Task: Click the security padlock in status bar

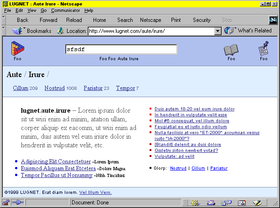Action: (6, 203)
